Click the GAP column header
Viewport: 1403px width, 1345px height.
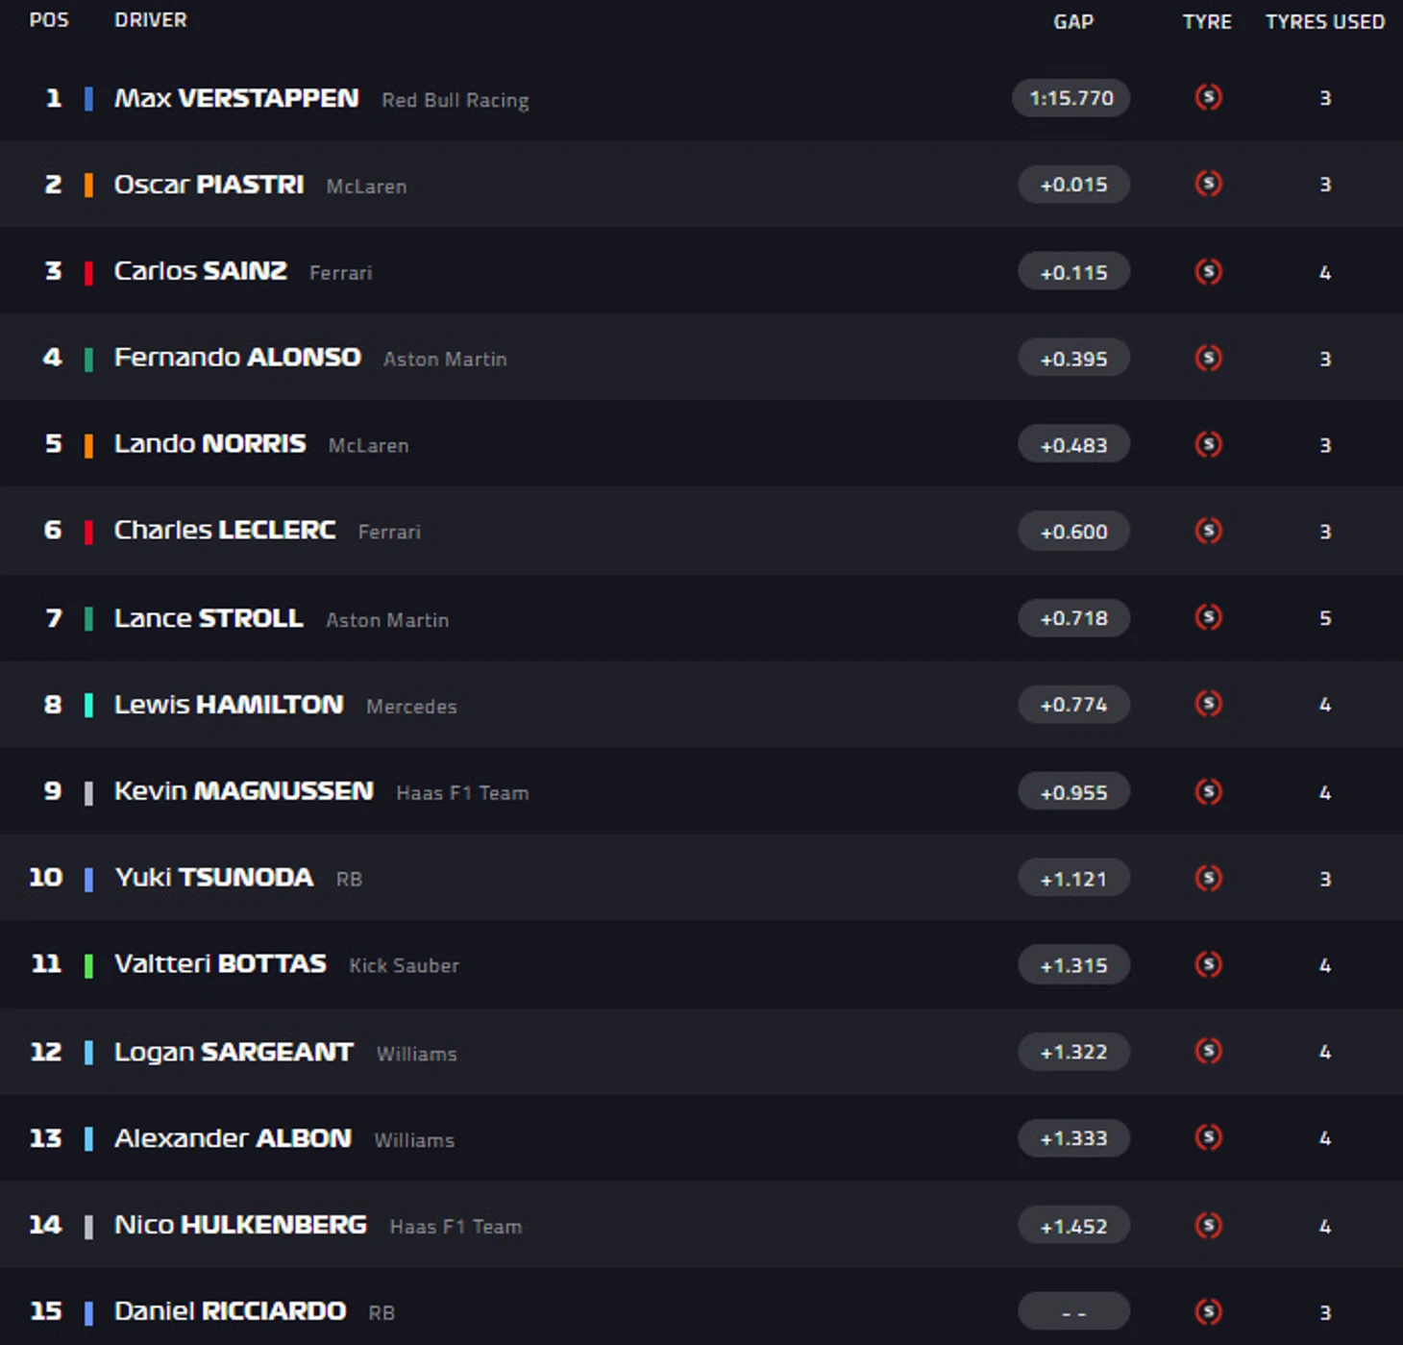1073,22
